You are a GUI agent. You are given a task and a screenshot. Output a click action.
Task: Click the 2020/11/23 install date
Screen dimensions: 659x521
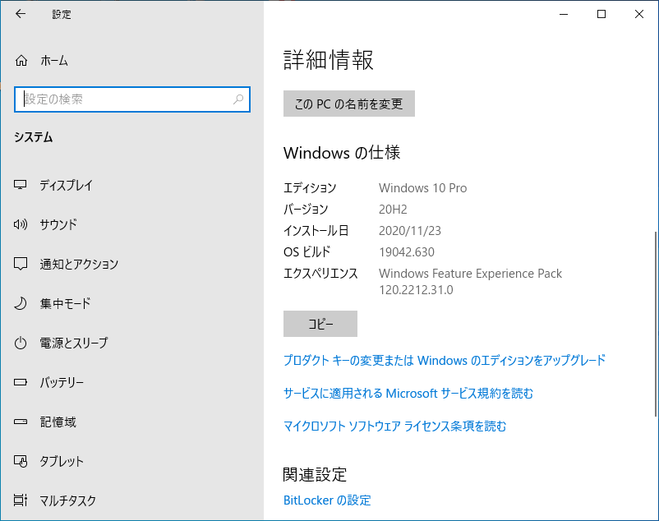pyautogui.click(x=410, y=231)
